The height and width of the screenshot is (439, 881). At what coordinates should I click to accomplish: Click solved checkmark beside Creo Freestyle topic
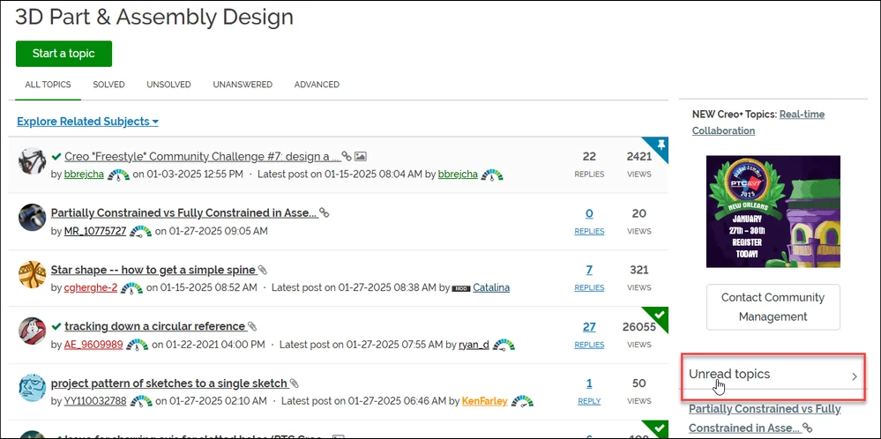pos(56,156)
